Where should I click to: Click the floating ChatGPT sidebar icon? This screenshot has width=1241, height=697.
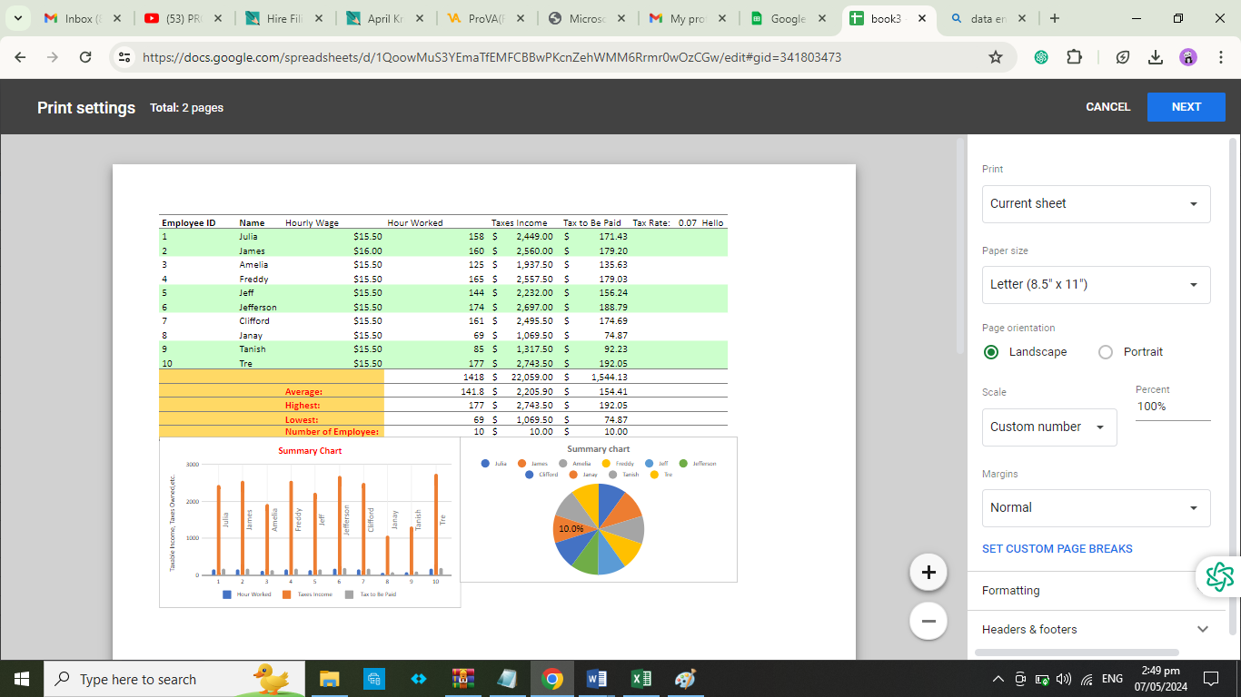click(1219, 576)
